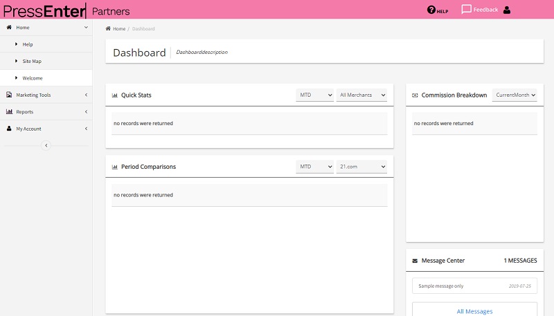Expand the My Account chevron

pyautogui.click(x=86, y=129)
